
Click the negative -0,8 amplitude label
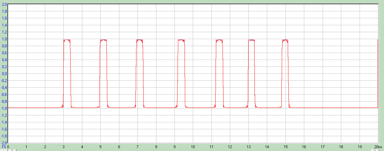tap(4, 102)
